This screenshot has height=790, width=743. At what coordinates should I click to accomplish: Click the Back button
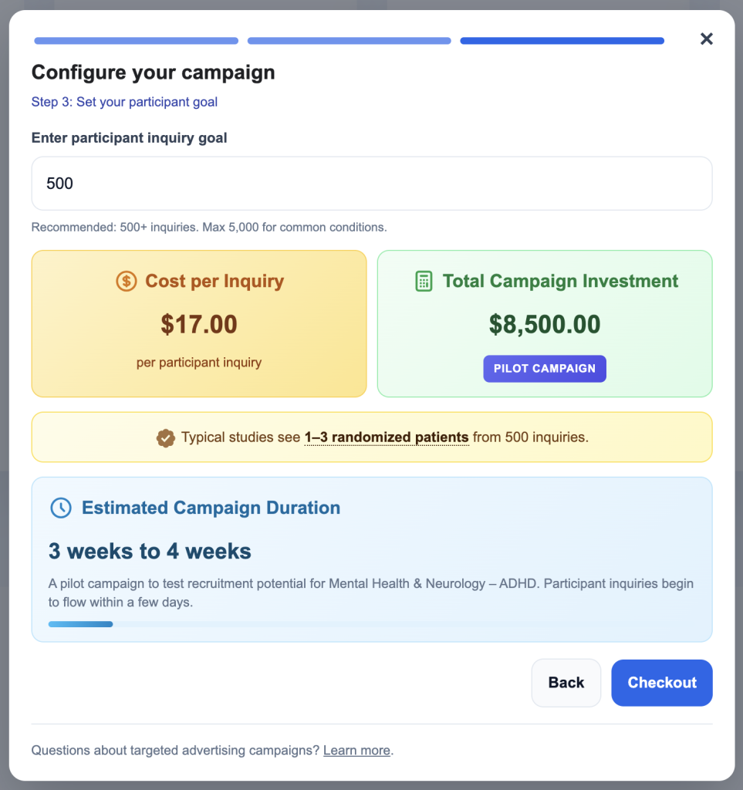click(566, 683)
